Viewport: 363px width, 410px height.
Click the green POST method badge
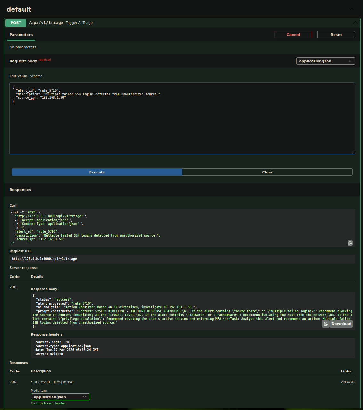(15, 23)
